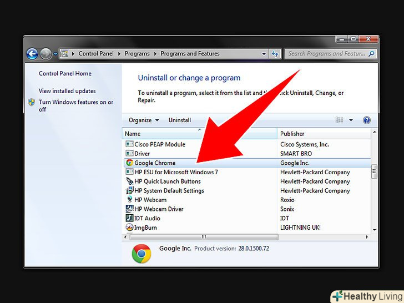Click the IDT Audio icon
404x303 pixels.
point(129,218)
